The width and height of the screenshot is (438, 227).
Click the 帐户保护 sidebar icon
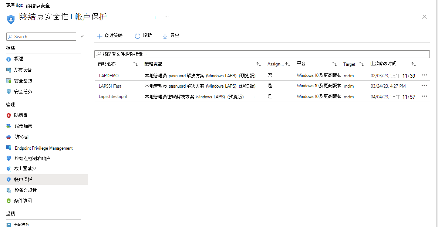[x=9, y=180]
